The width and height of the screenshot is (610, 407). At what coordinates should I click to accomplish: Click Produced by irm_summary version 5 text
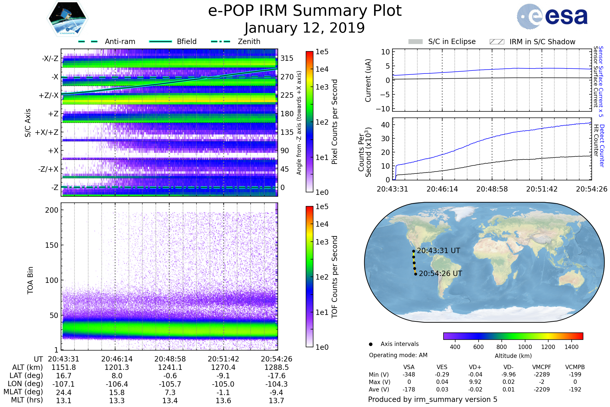(432, 399)
